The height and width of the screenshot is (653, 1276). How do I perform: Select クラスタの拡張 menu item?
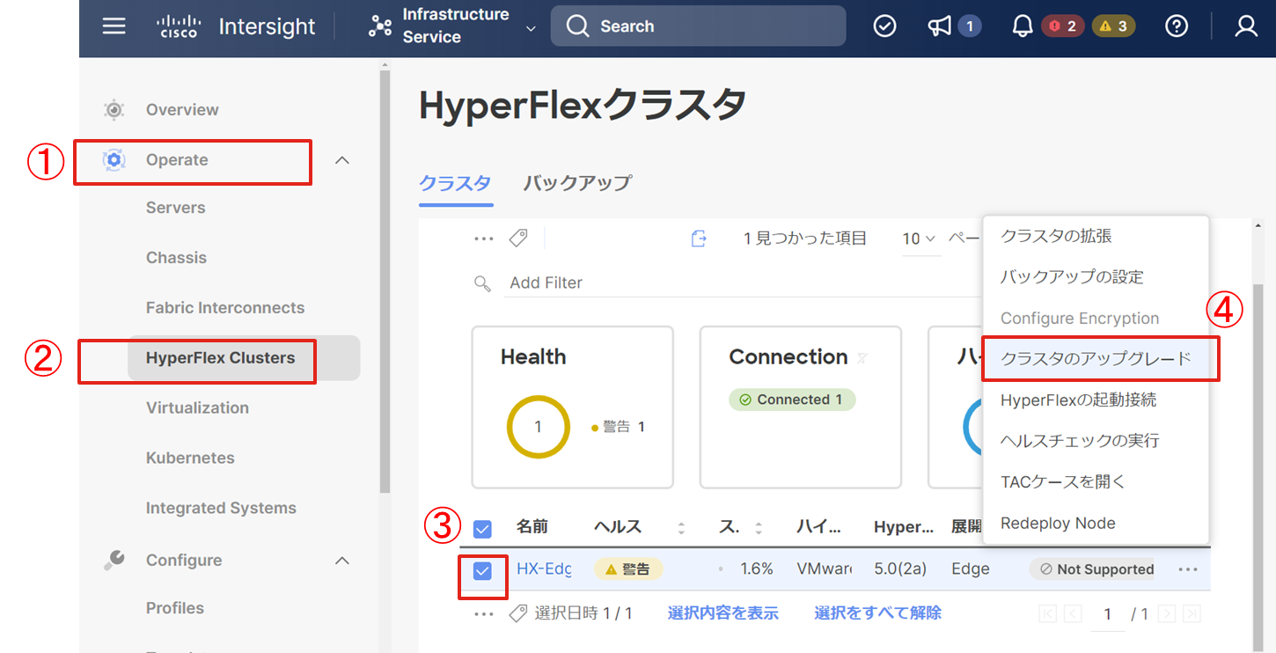click(1056, 236)
